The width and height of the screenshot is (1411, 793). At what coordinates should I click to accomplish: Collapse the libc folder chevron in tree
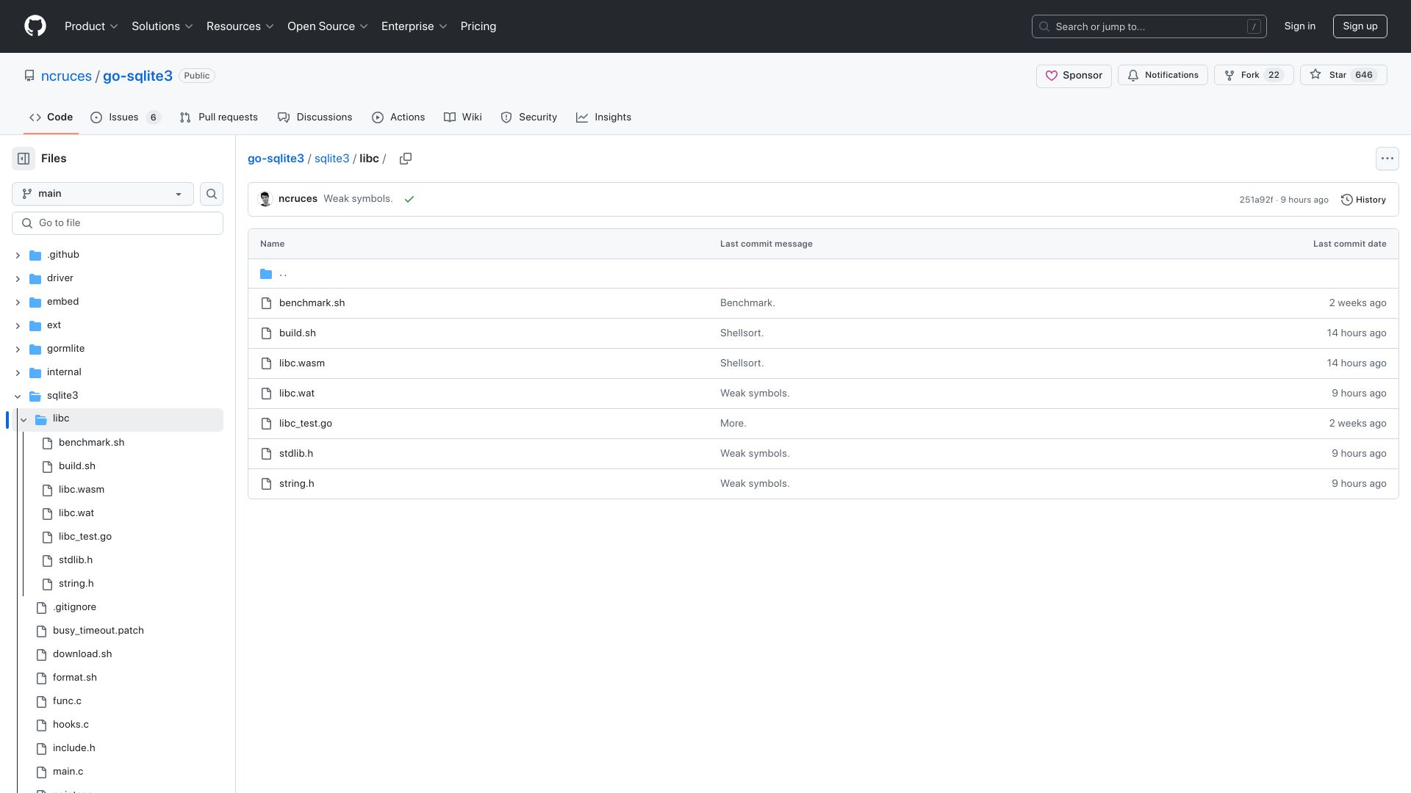[24, 419]
